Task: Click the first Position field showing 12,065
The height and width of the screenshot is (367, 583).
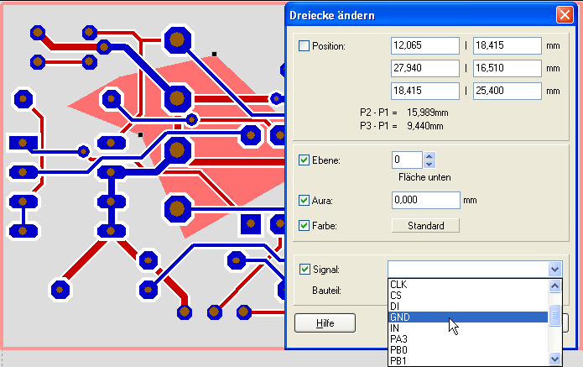Action: pyautogui.click(x=424, y=45)
